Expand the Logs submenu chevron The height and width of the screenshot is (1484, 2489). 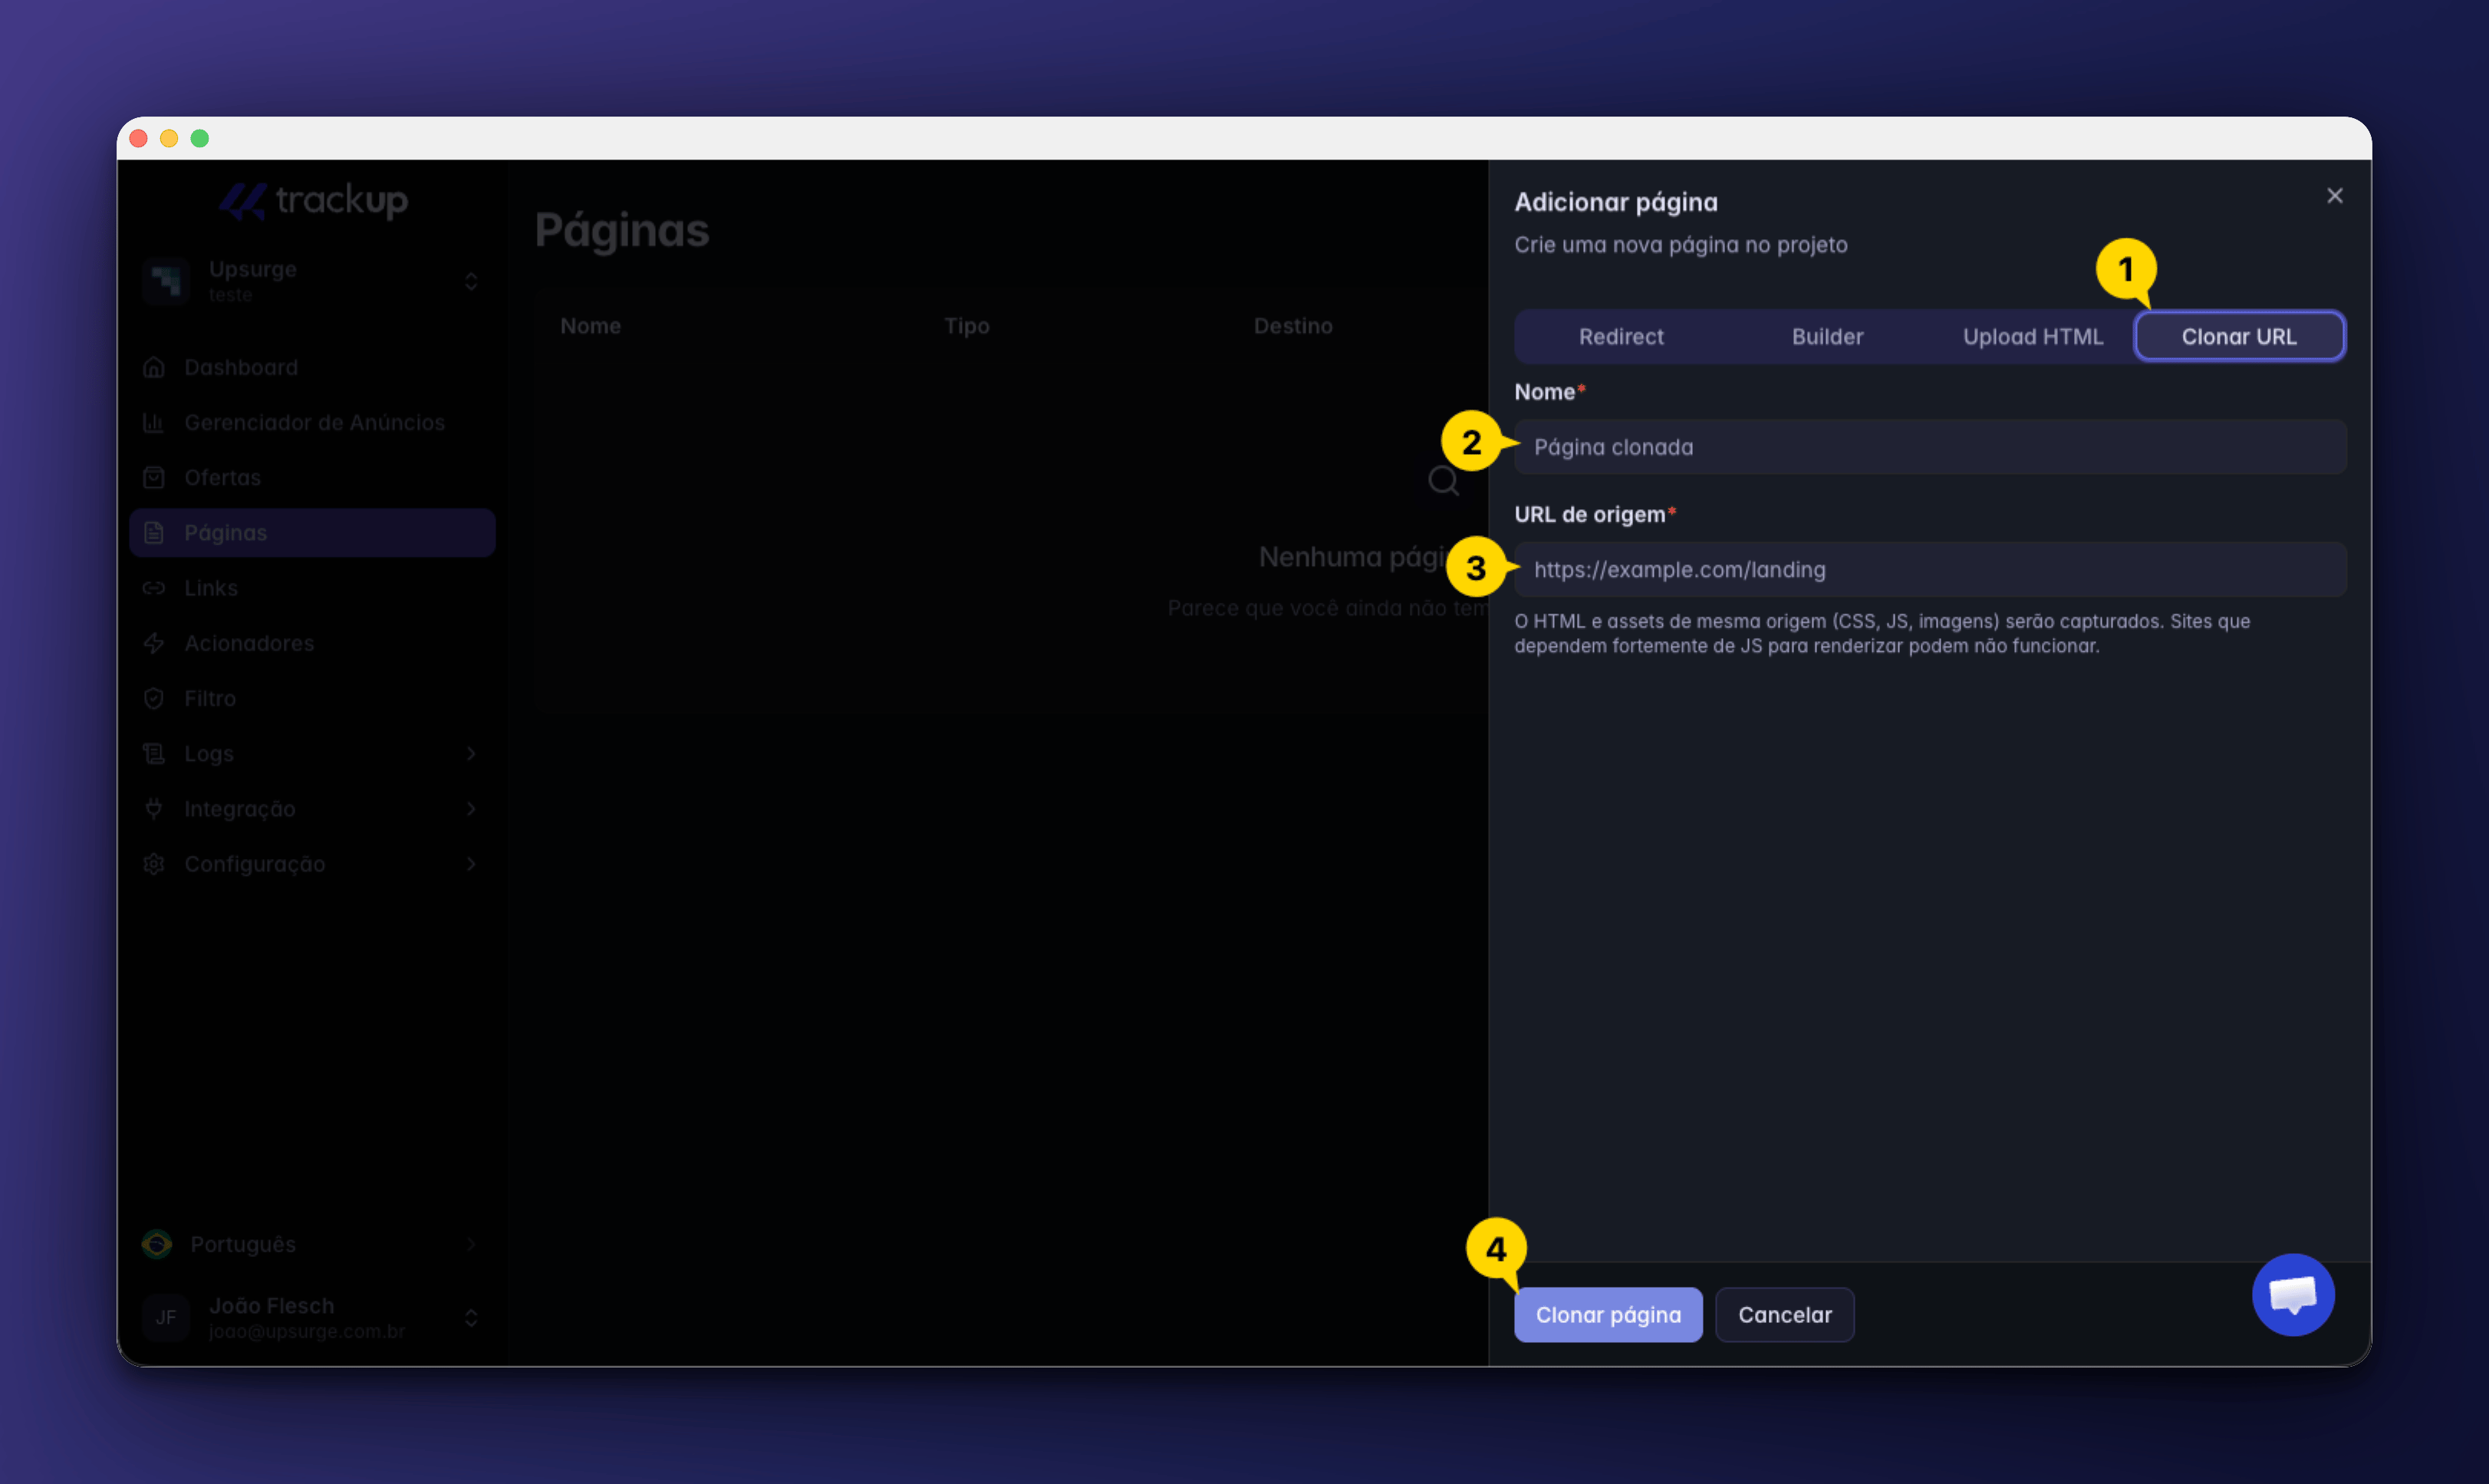[x=471, y=753]
